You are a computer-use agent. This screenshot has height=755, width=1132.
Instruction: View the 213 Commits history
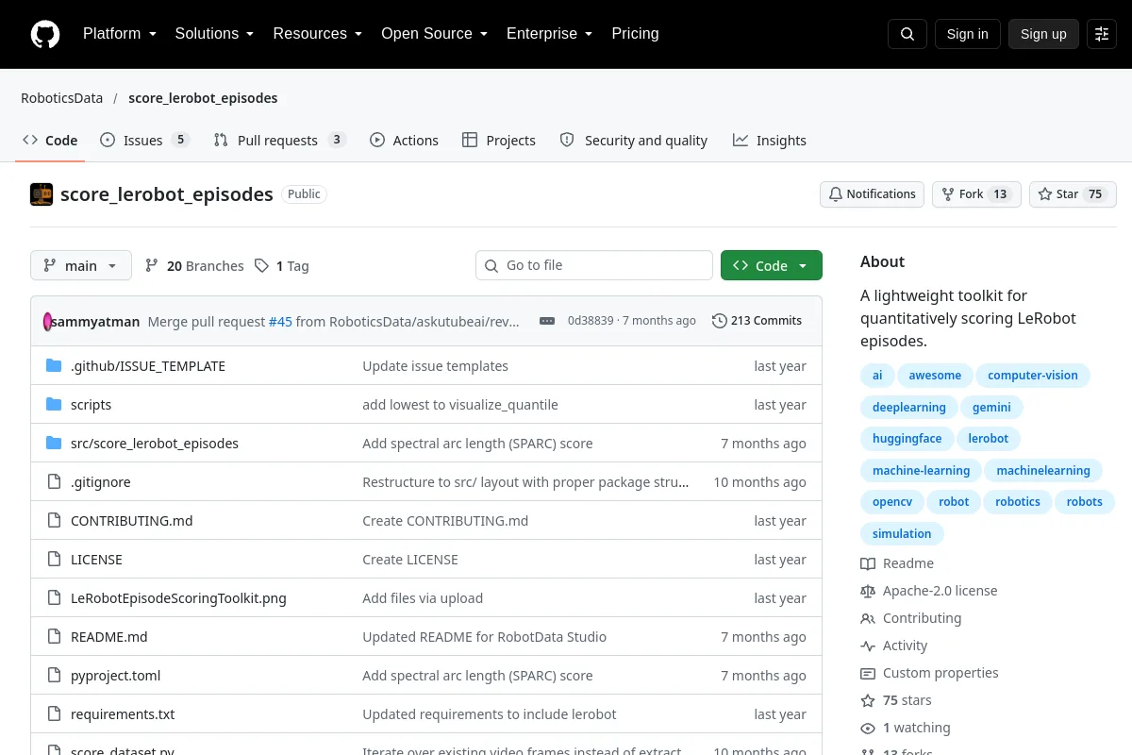(757, 321)
